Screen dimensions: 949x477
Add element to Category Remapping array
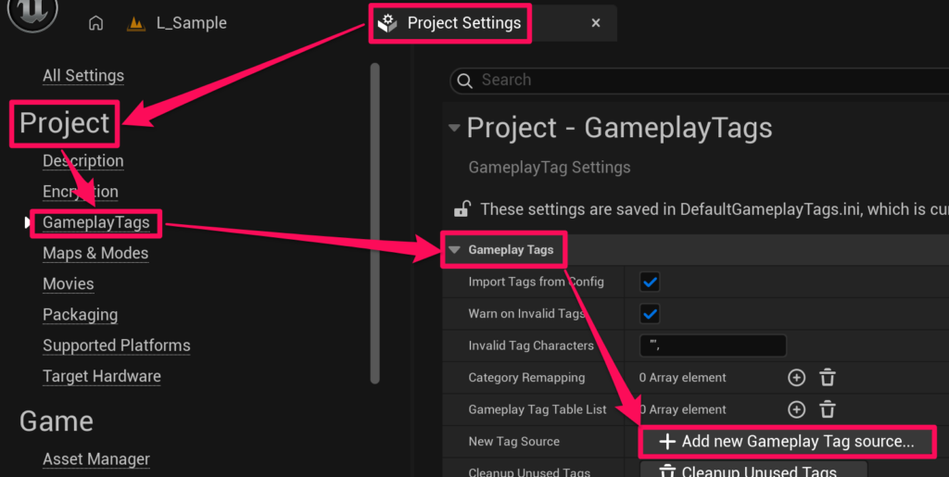point(796,378)
